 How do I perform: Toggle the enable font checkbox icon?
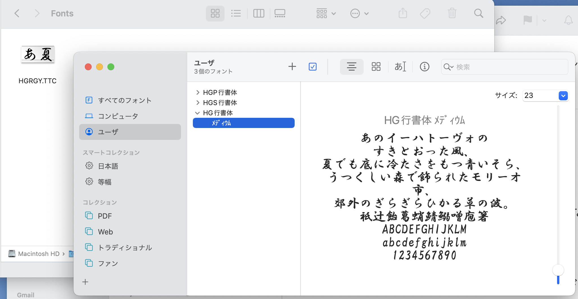[312, 67]
